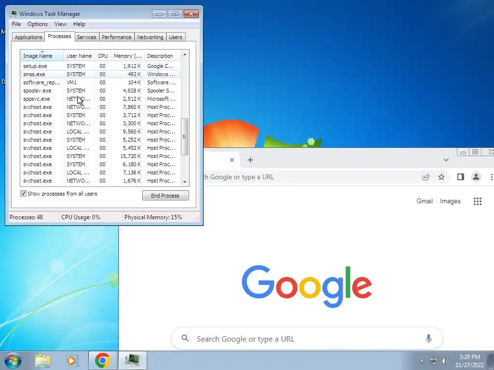Sort by the Memory column header

(x=127, y=56)
